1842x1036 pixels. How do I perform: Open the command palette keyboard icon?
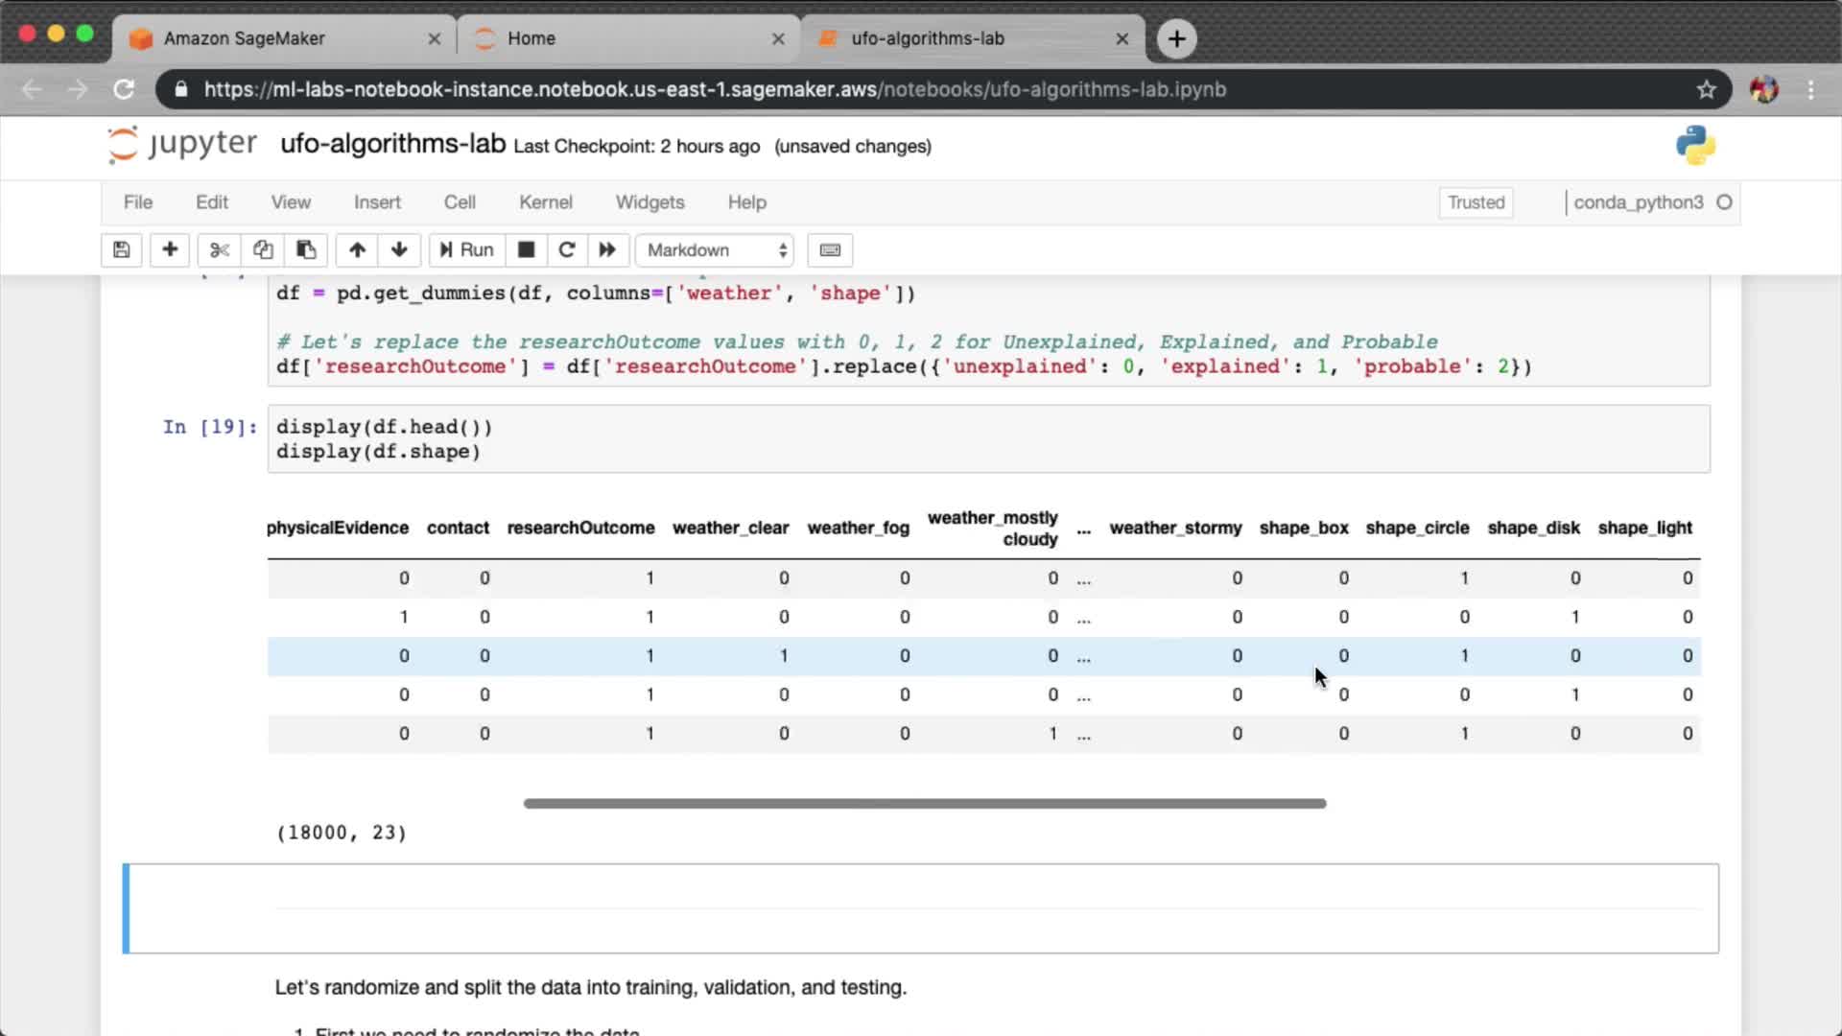(x=830, y=250)
